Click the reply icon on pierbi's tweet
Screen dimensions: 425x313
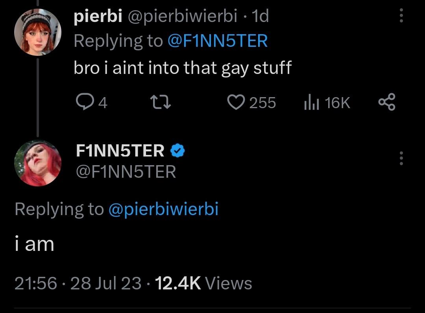coord(83,103)
